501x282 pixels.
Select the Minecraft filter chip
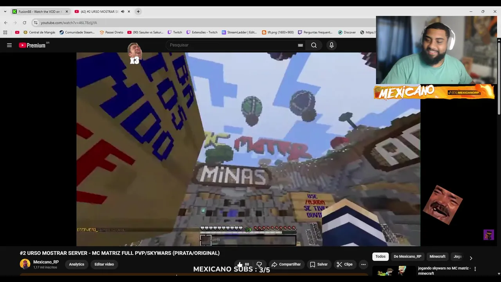[x=438, y=257]
